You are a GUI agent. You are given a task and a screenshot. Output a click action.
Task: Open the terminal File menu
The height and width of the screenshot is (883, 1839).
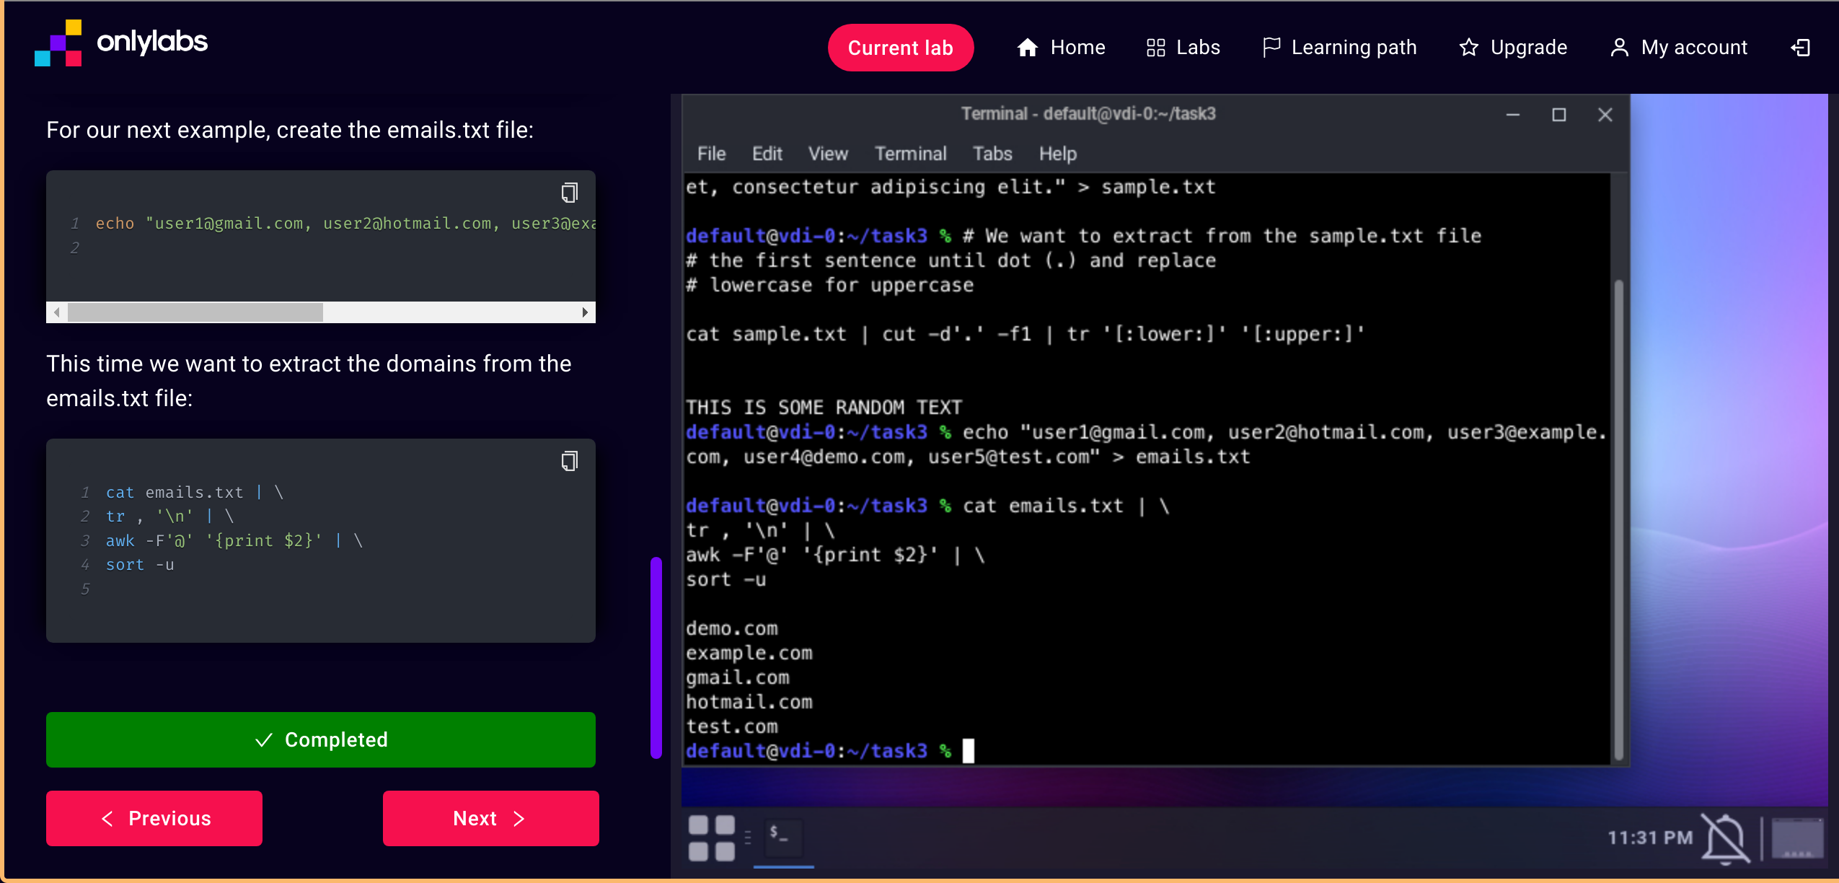tap(711, 154)
